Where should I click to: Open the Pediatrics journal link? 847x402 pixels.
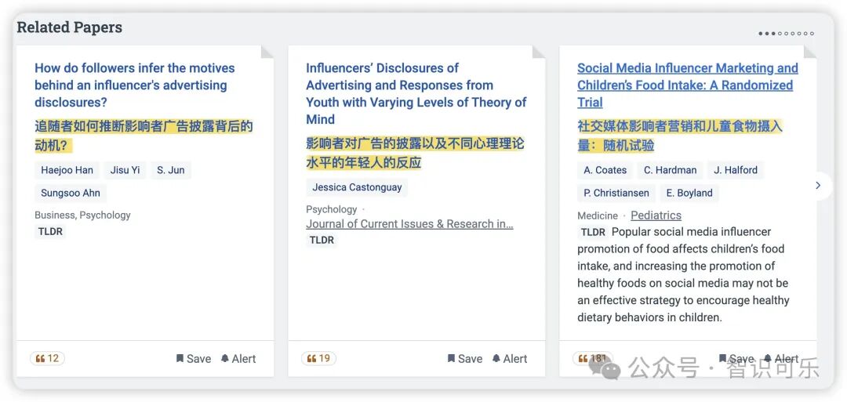[656, 215]
